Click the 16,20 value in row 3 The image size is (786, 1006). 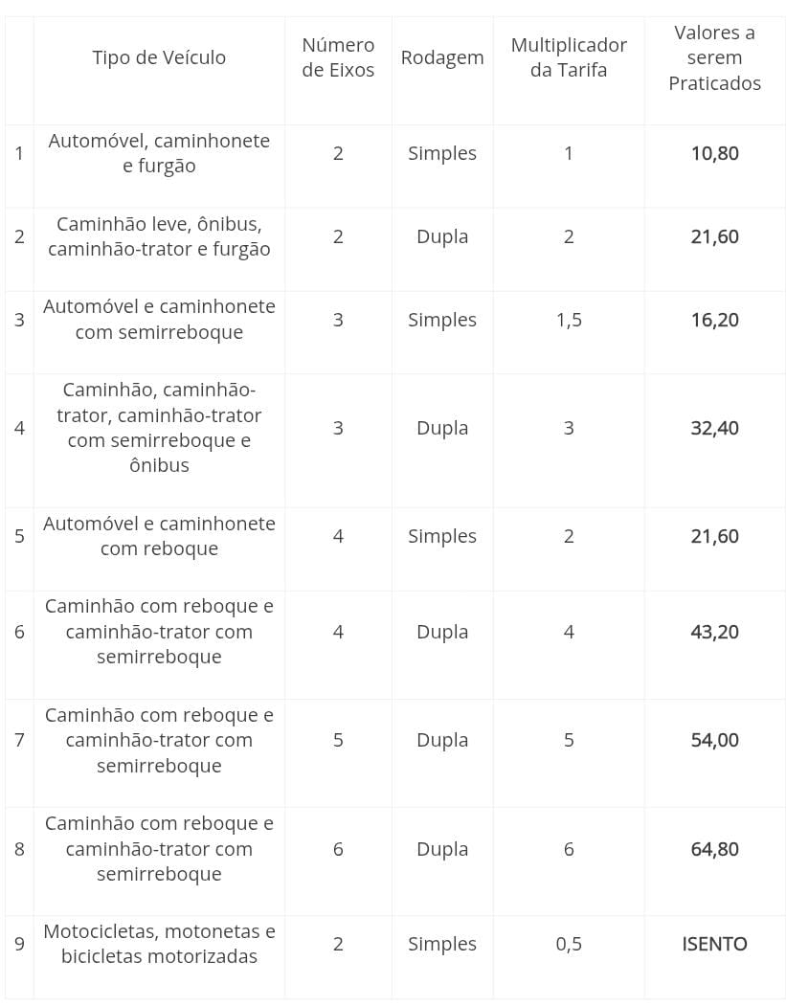(714, 320)
